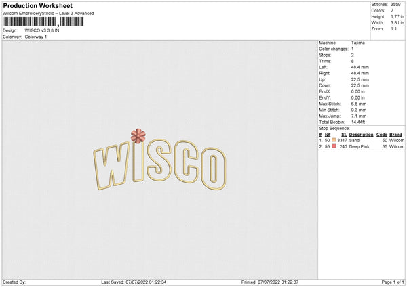Click the Production Worksheet title
Viewport: 407px width, 287px height.
[x=37, y=5]
